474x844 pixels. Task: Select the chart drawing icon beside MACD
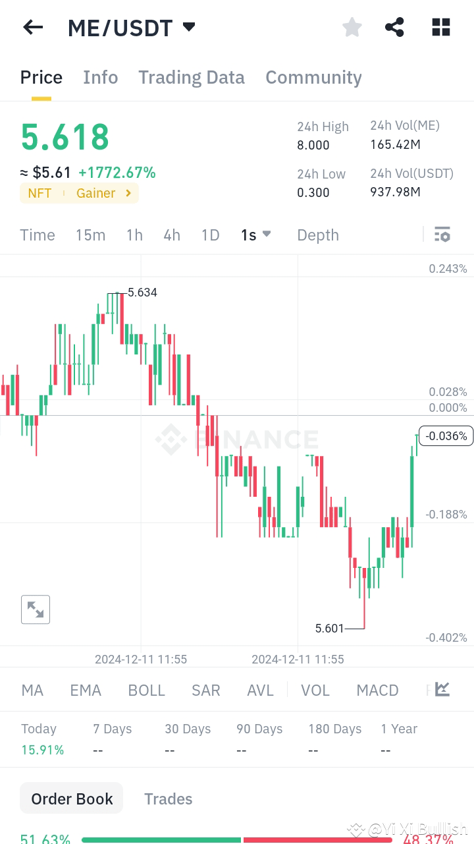[441, 689]
